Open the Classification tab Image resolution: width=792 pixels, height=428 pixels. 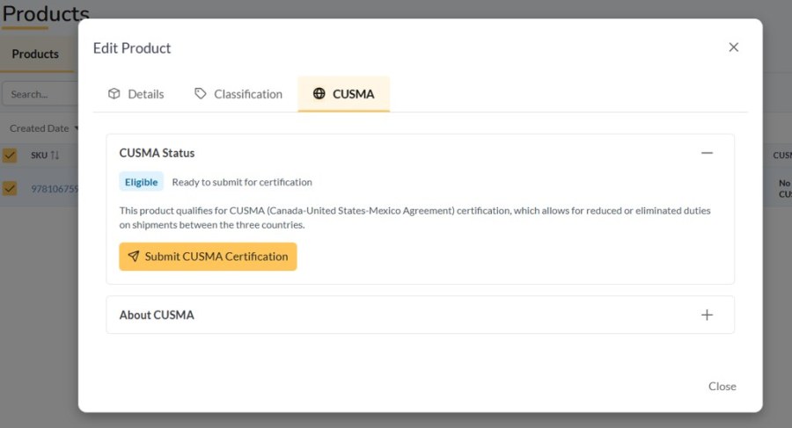click(238, 94)
